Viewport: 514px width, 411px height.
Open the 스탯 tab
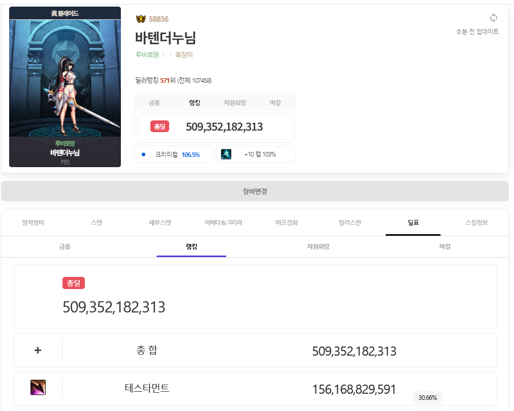pos(97,223)
